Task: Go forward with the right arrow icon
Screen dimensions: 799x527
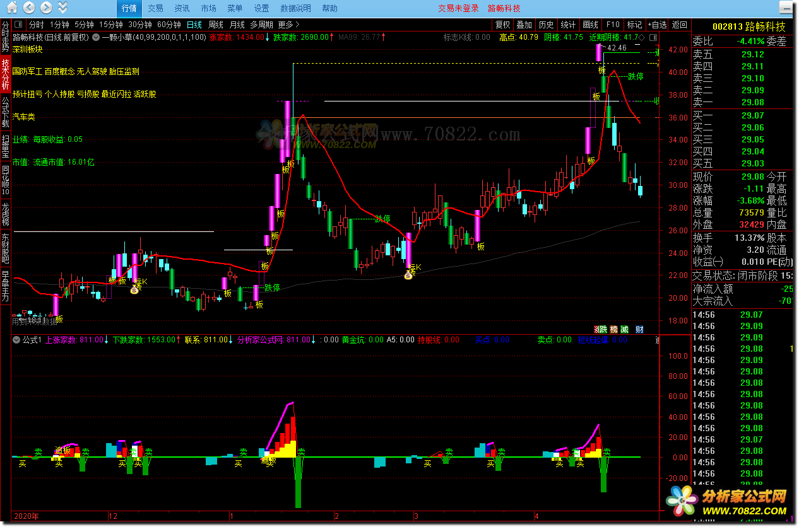Action: click(45, 8)
